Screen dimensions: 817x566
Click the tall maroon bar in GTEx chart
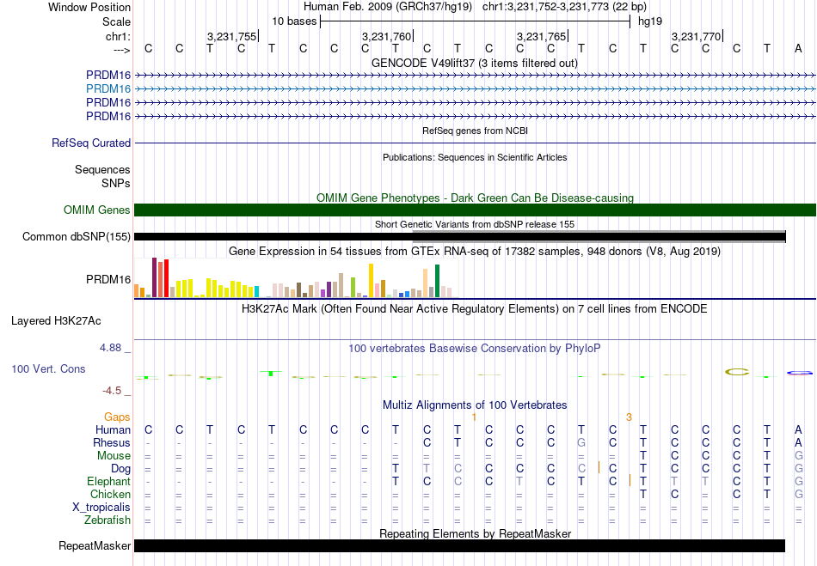(154, 277)
